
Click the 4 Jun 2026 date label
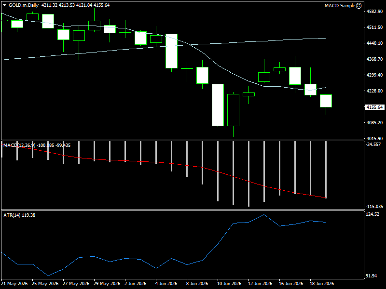click(166, 283)
